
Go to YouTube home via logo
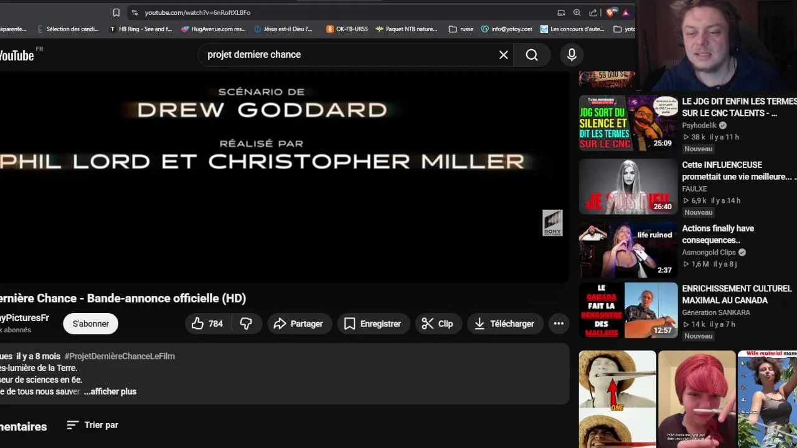(17, 55)
